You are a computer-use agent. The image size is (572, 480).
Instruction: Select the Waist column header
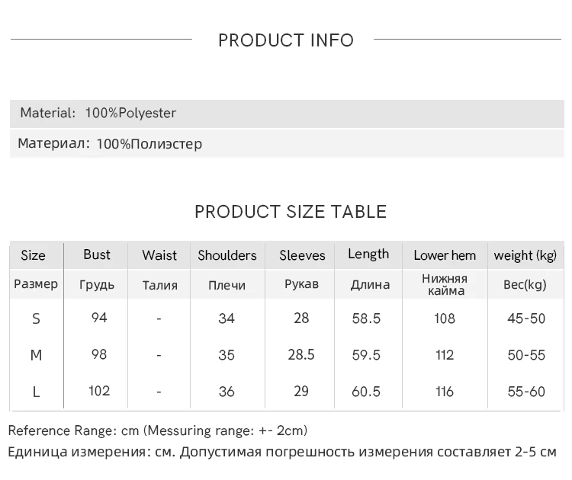click(159, 255)
